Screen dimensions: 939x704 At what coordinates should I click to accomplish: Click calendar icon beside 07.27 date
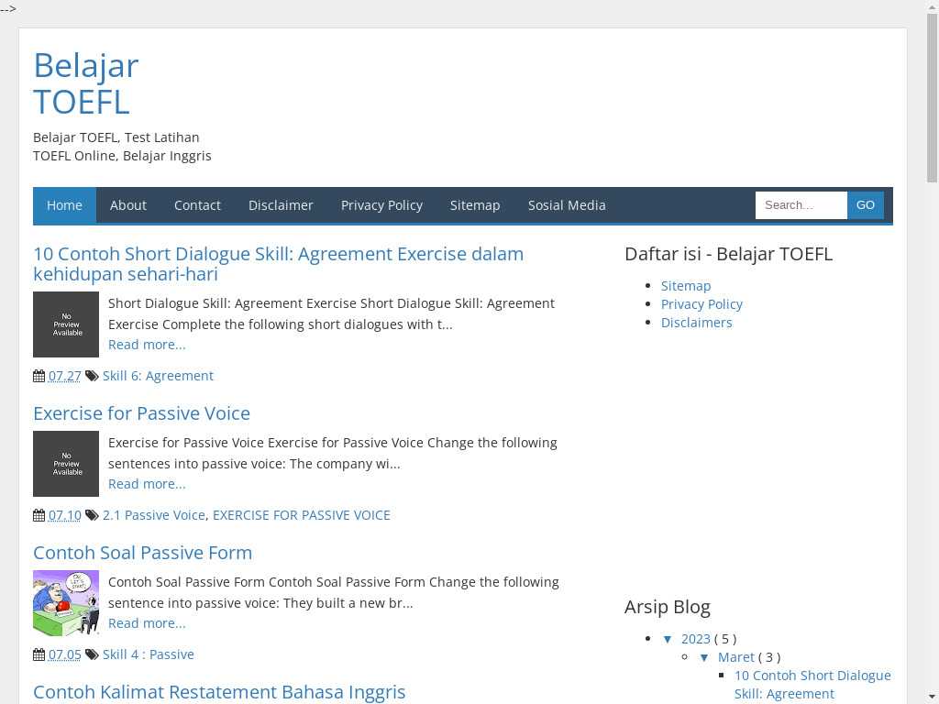[39, 376]
